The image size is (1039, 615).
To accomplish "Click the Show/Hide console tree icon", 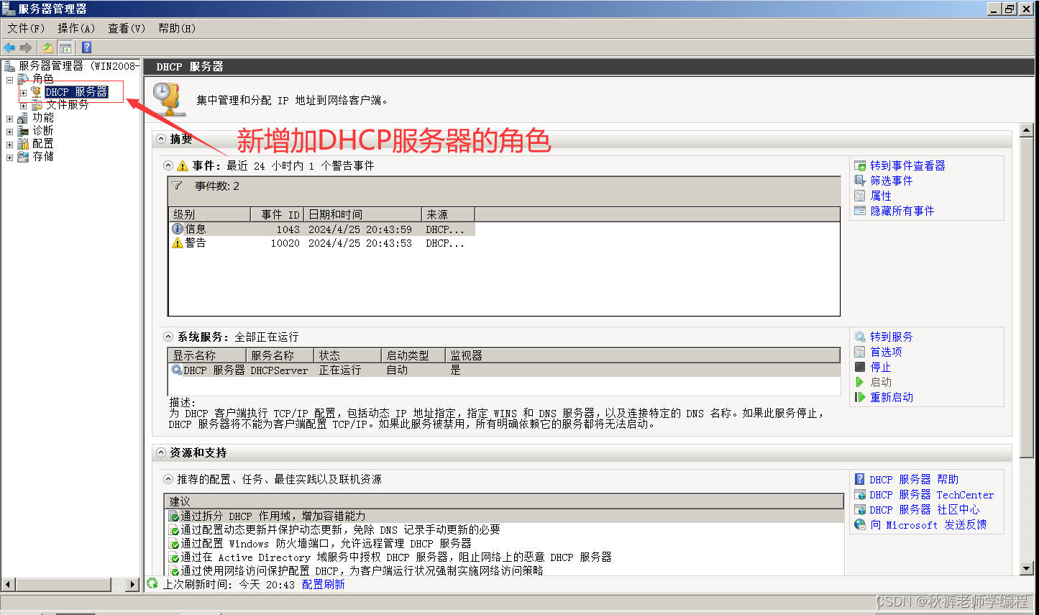I will (65, 47).
